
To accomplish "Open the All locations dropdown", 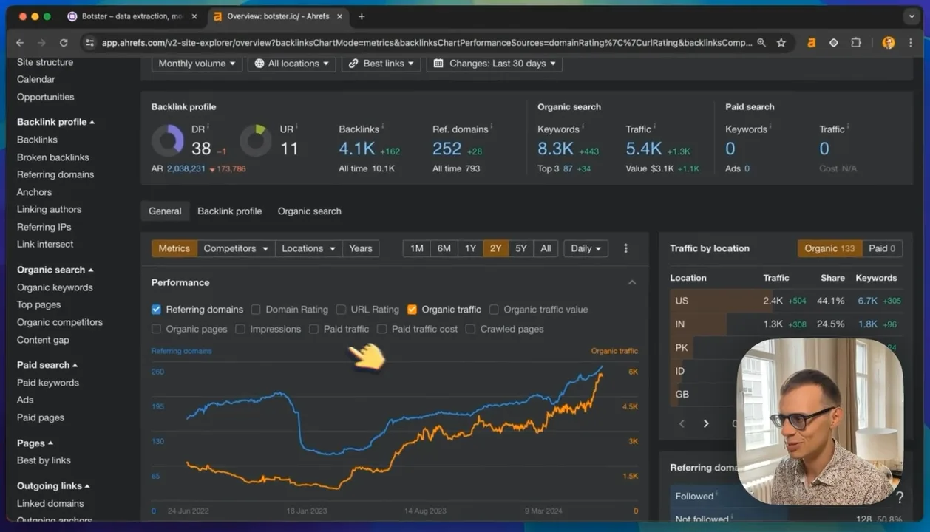I will pyautogui.click(x=291, y=64).
